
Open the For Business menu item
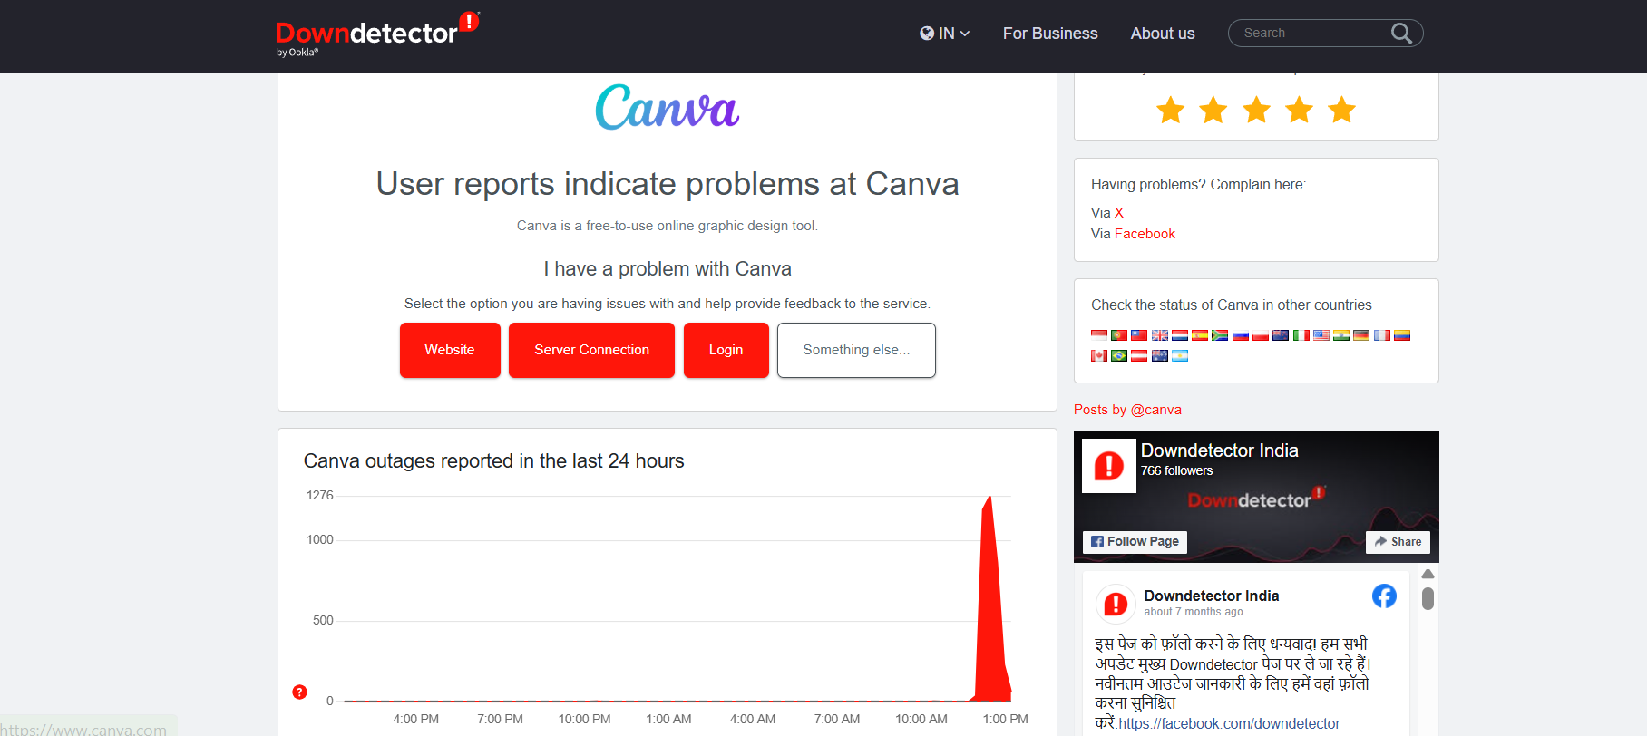1050,34
